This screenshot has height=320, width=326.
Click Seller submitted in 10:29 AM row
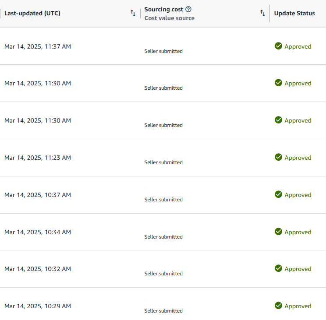coord(163,310)
